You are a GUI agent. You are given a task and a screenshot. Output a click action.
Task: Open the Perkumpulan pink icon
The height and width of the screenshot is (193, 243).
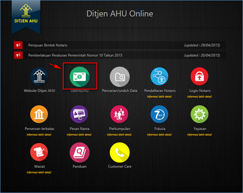coord(119,115)
